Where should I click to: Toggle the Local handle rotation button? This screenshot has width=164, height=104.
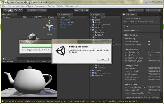click(42, 11)
